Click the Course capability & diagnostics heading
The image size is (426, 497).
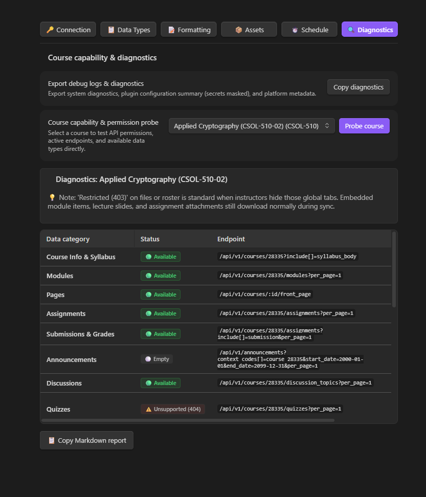102,58
